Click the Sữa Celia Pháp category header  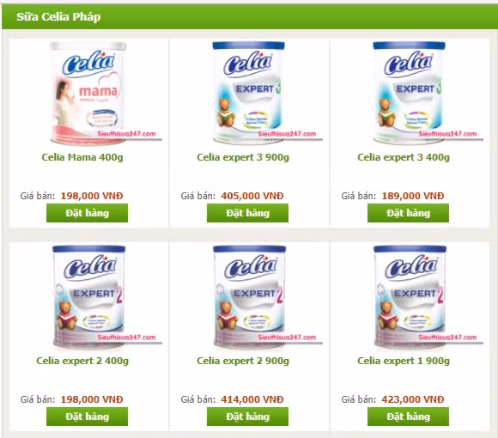(58, 16)
